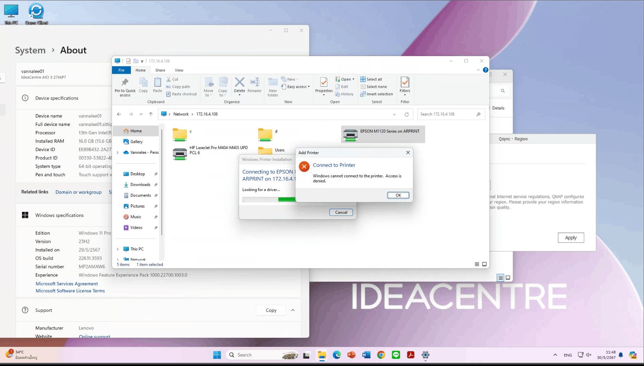This screenshot has width=644, height=366.
Task: Open Documents in navigation pane
Action: [140, 195]
